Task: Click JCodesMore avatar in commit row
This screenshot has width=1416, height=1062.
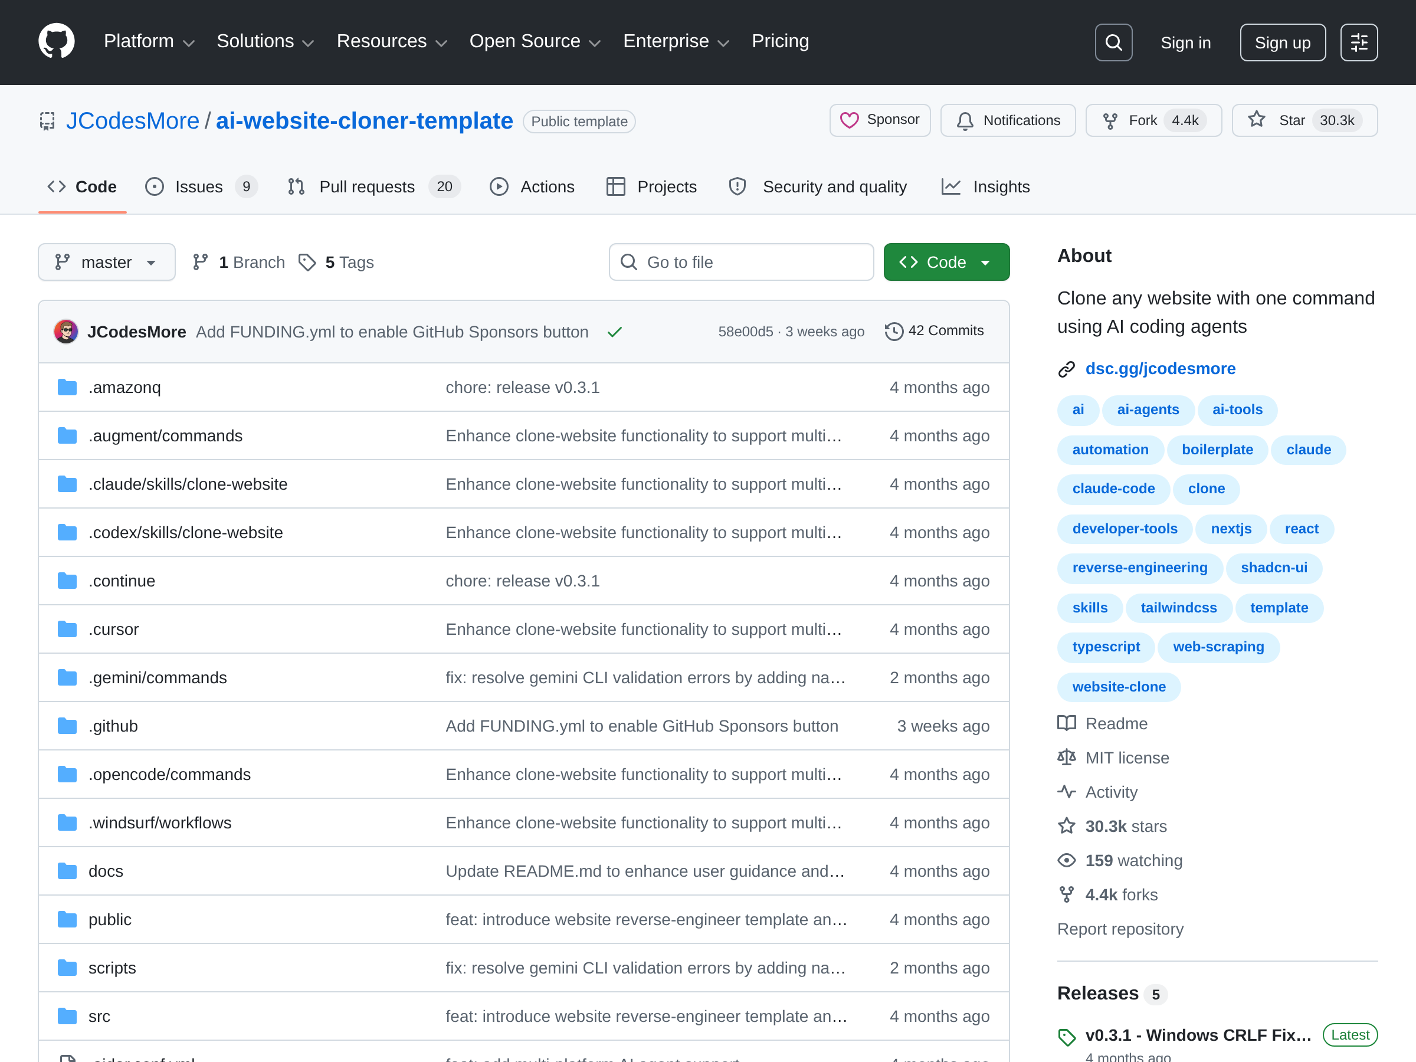Action: [66, 332]
